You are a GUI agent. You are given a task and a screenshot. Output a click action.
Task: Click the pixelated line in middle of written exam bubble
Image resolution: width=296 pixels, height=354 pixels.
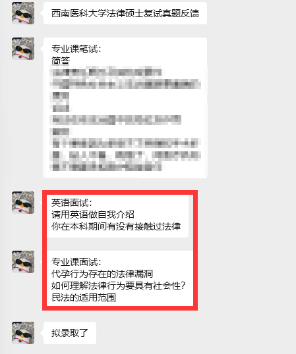(117, 120)
